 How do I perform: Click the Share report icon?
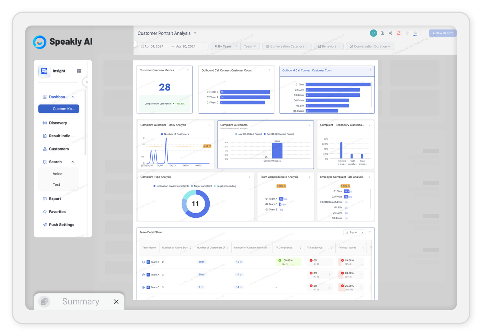click(x=391, y=33)
